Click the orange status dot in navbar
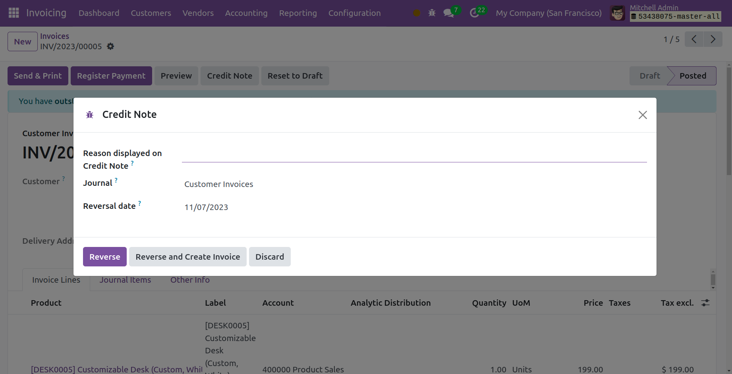 click(x=417, y=13)
